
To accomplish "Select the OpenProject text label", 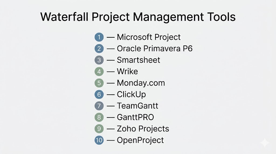I will click(140, 140).
